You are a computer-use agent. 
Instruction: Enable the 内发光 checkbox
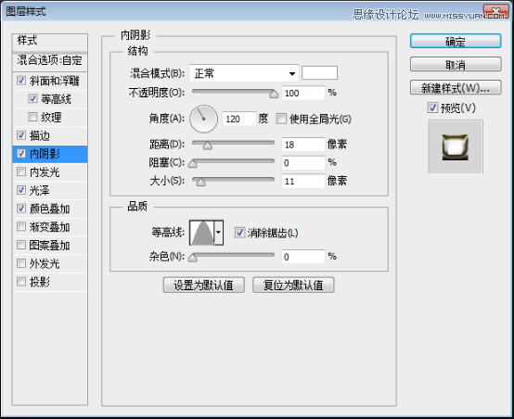(x=21, y=171)
